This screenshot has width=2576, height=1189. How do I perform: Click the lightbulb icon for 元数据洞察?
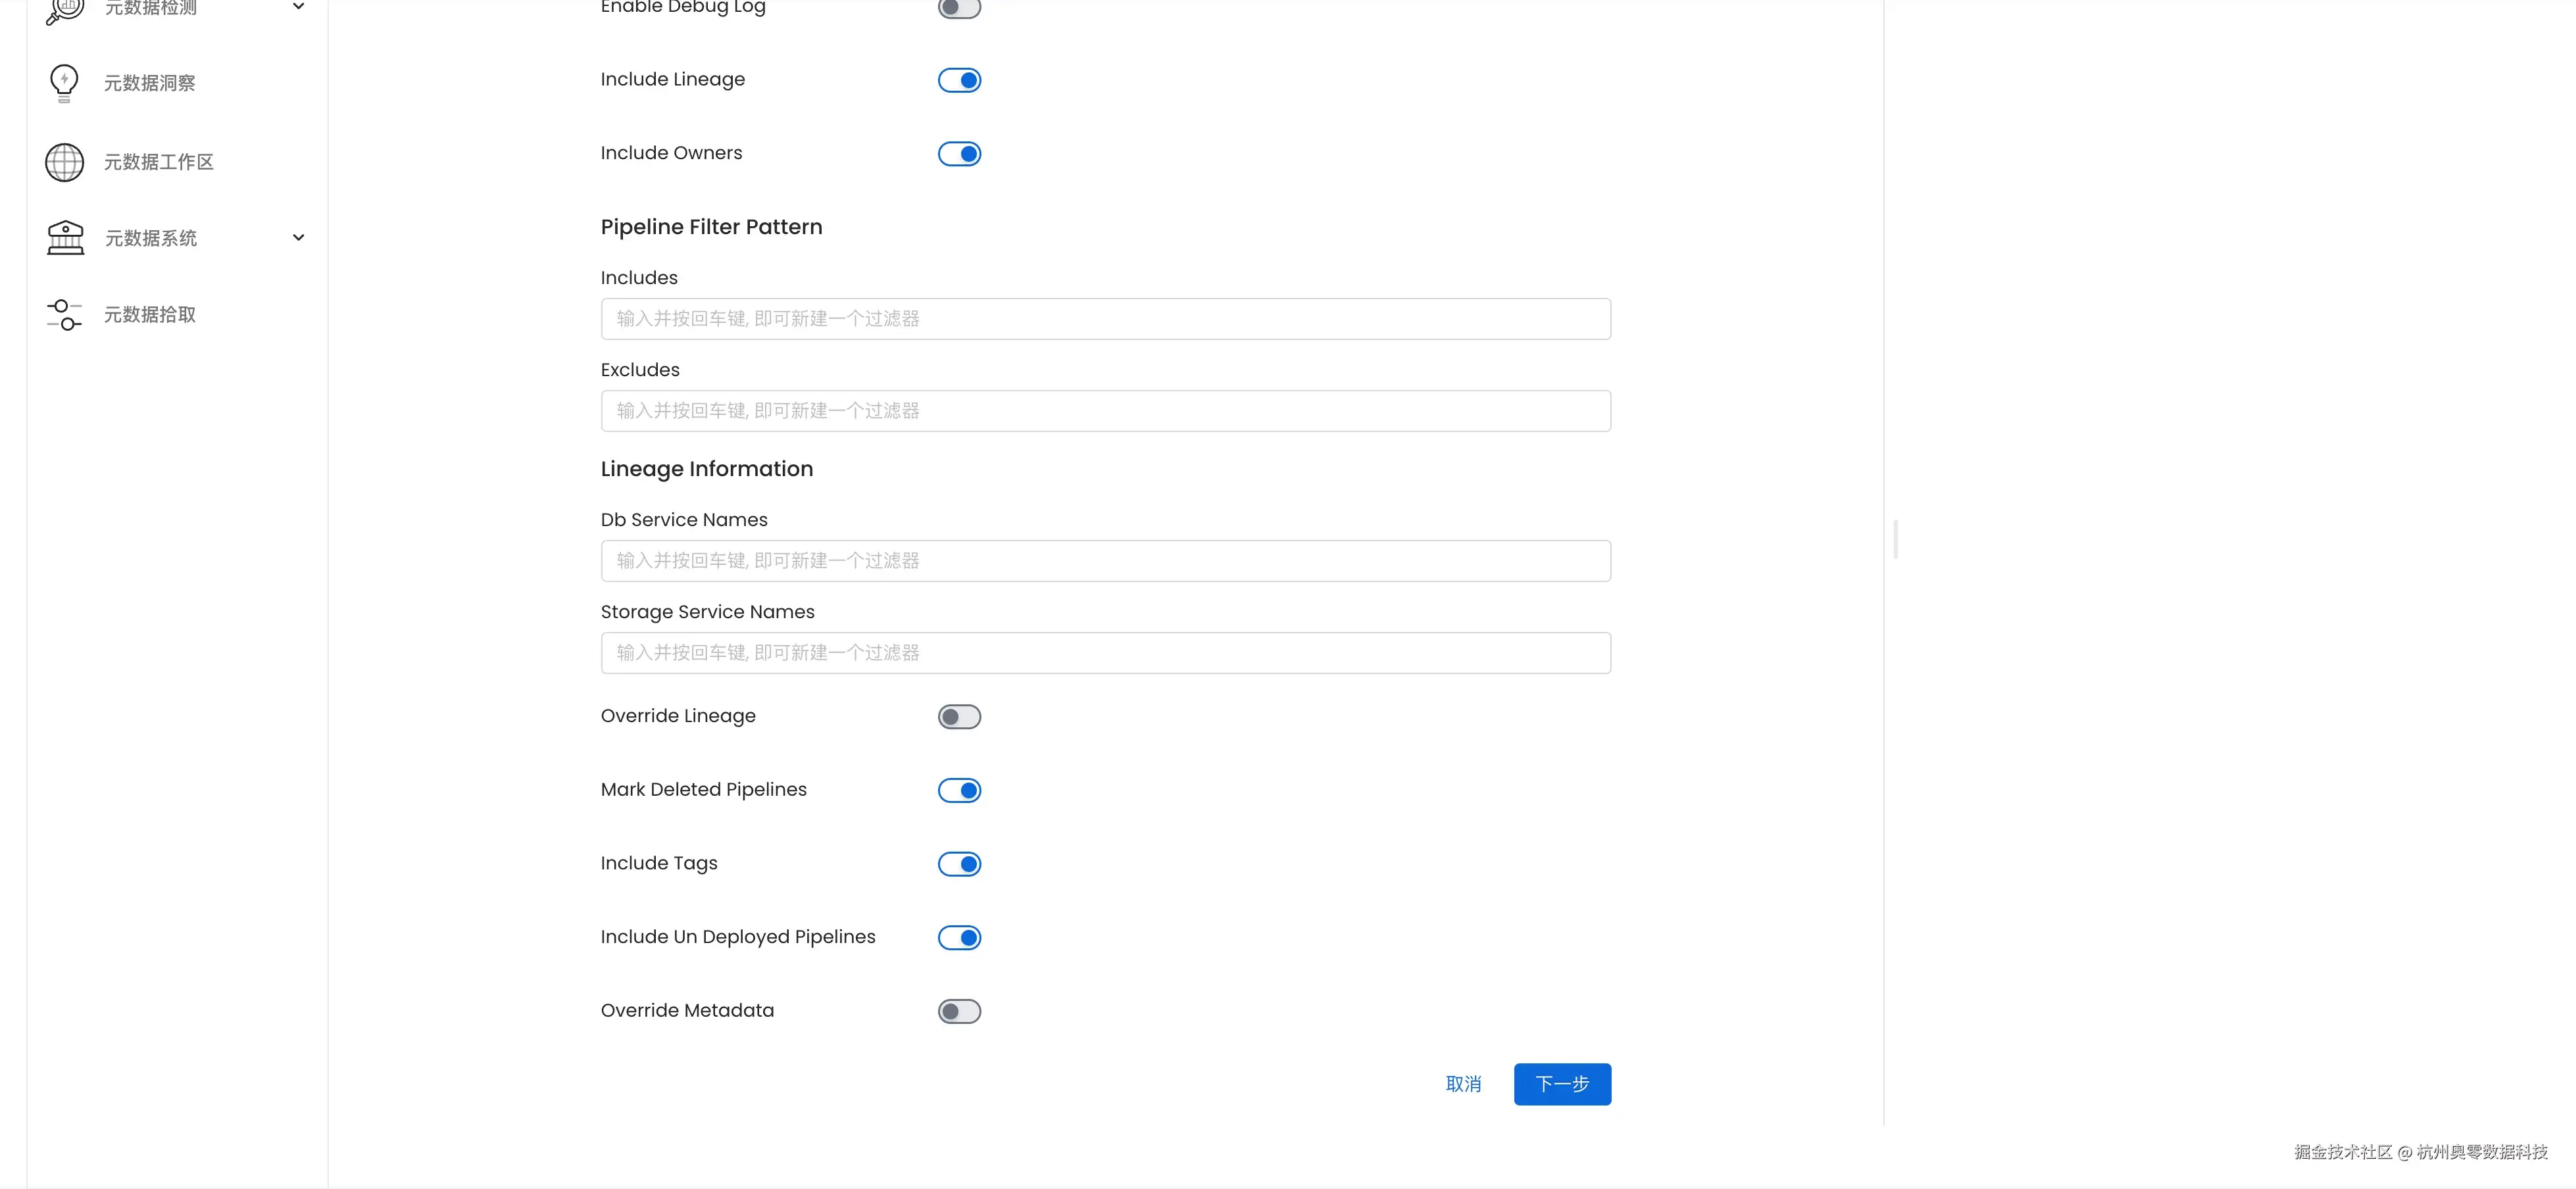(x=64, y=83)
